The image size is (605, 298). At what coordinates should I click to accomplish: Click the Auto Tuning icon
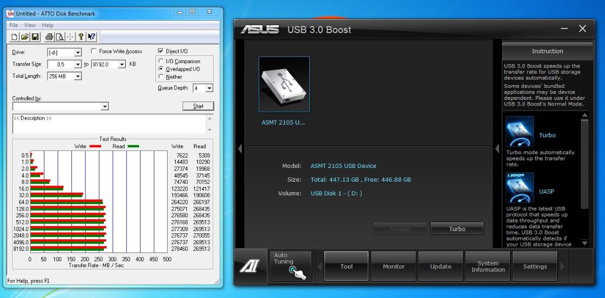pyautogui.click(x=290, y=266)
